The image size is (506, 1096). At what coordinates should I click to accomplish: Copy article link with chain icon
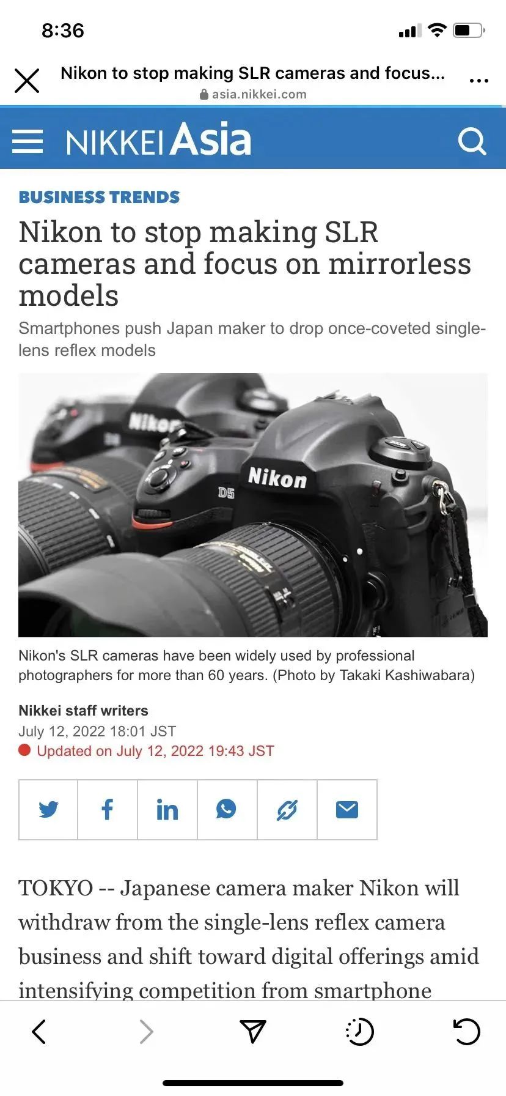click(x=287, y=809)
